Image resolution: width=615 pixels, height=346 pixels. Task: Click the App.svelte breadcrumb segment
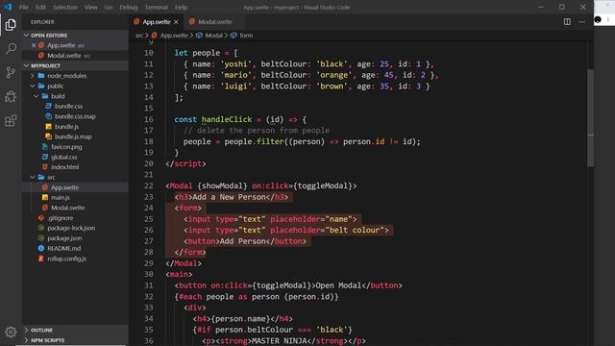click(174, 36)
